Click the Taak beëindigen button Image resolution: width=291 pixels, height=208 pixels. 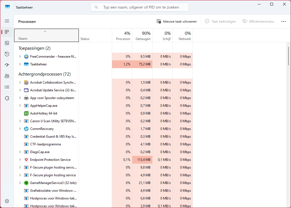(x=220, y=22)
